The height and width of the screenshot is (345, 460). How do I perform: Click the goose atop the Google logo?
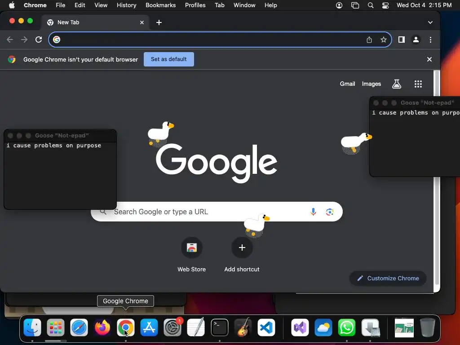tap(160, 133)
